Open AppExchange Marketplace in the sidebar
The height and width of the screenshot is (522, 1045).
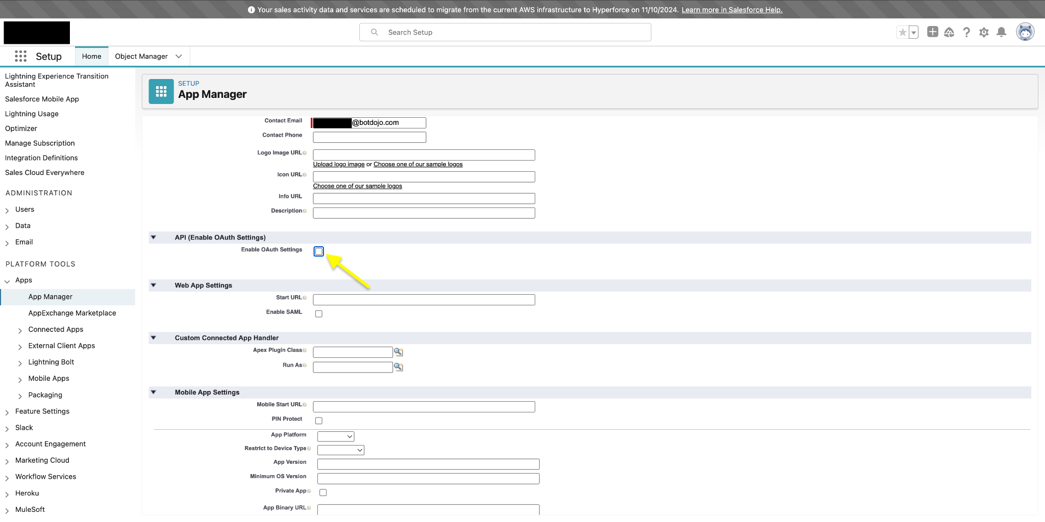tap(72, 313)
